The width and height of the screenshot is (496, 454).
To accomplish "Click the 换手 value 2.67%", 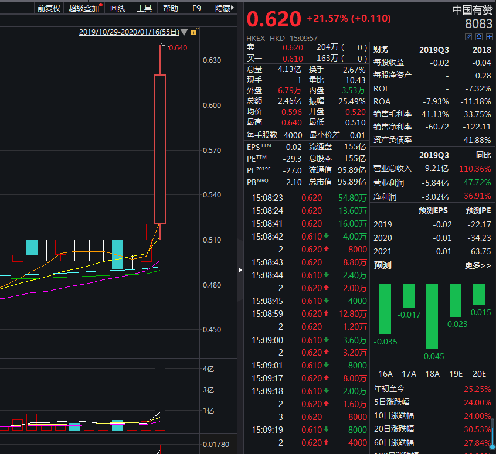I will pyautogui.click(x=354, y=70).
